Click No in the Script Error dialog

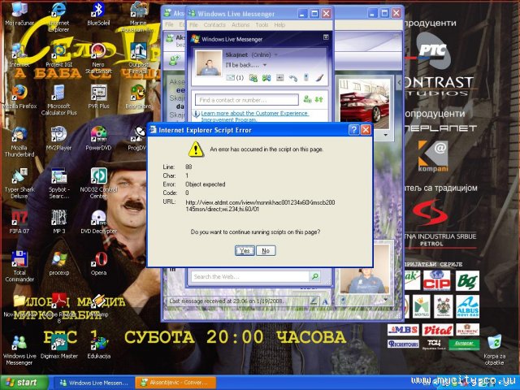[x=266, y=251]
